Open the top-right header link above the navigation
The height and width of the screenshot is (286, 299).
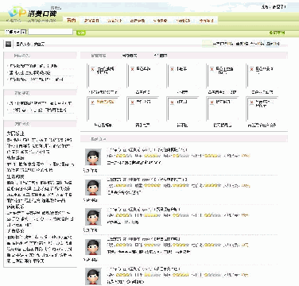click(274, 7)
